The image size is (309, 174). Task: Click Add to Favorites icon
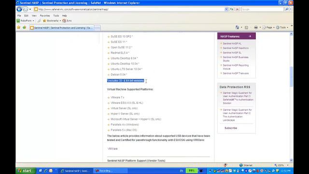pos(25,28)
